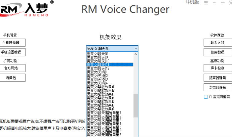Enable the F1麦克风静音 checkbox
This screenshot has width=232, height=137.
(x=206, y=97)
